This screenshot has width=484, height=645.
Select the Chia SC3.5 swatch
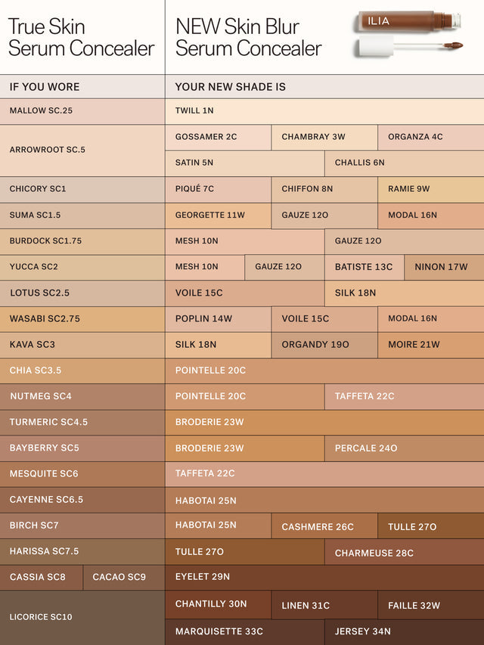pos(82,371)
